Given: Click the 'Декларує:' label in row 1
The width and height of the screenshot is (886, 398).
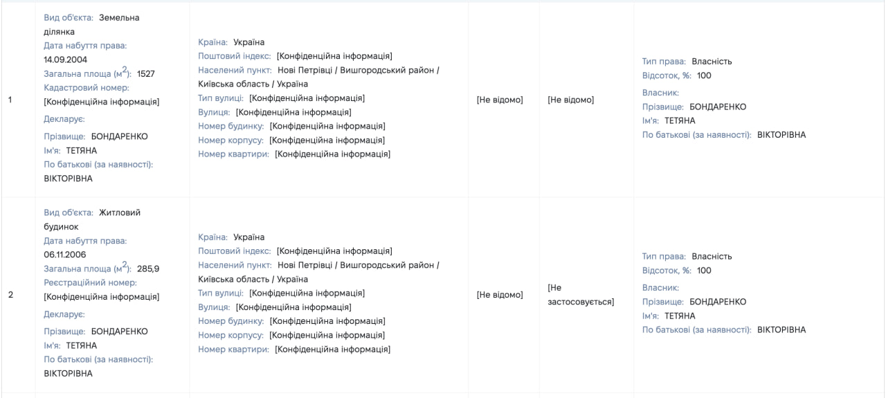Looking at the screenshot, I should [64, 119].
